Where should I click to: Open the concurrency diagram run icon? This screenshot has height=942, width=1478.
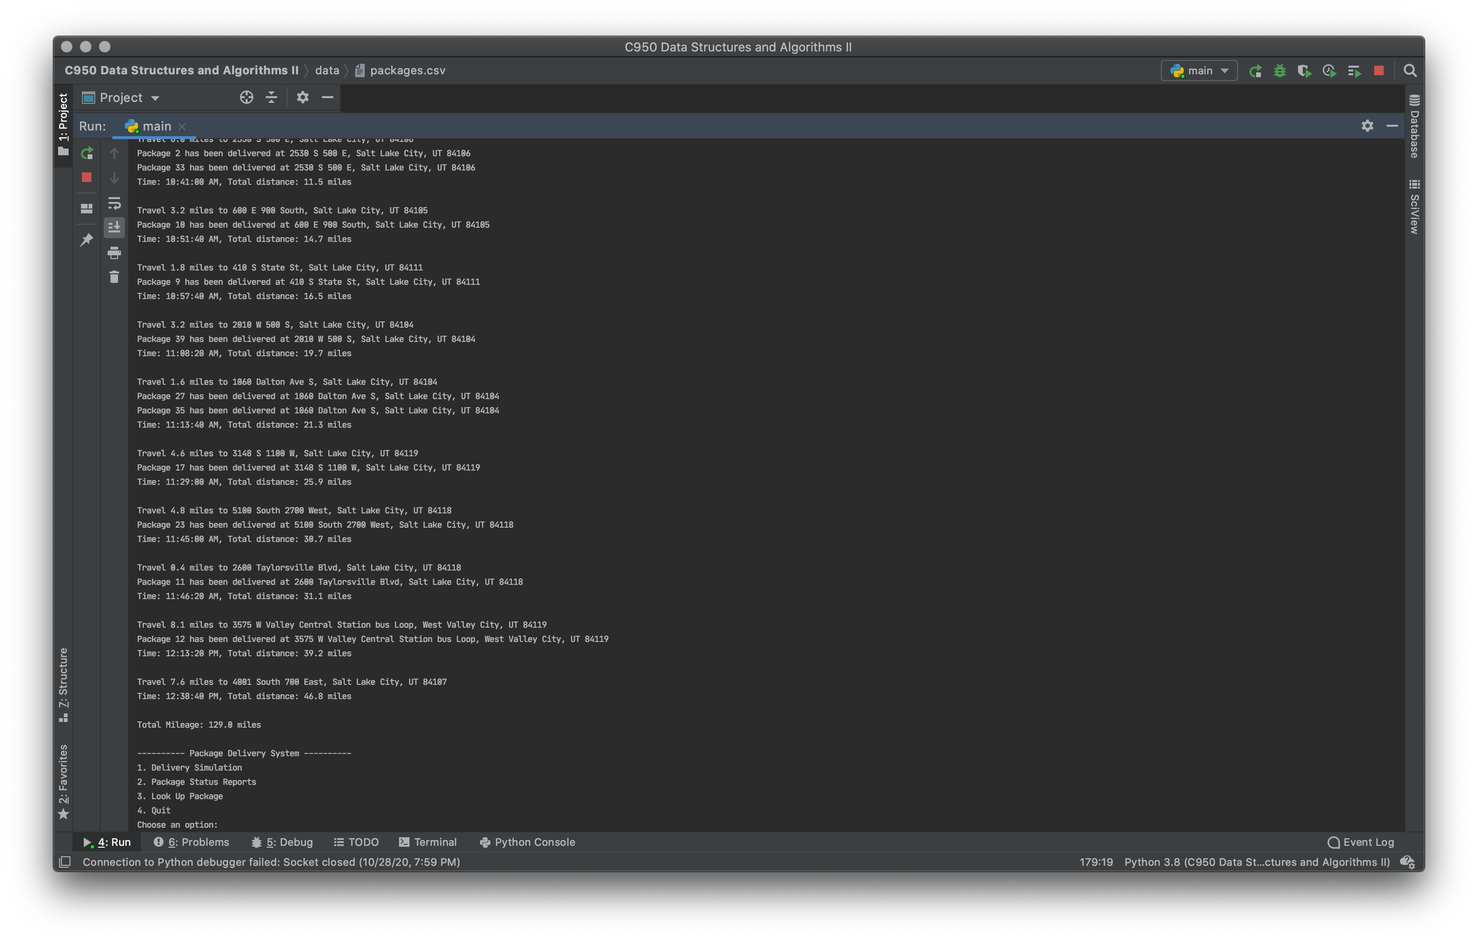pos(1355,71)
